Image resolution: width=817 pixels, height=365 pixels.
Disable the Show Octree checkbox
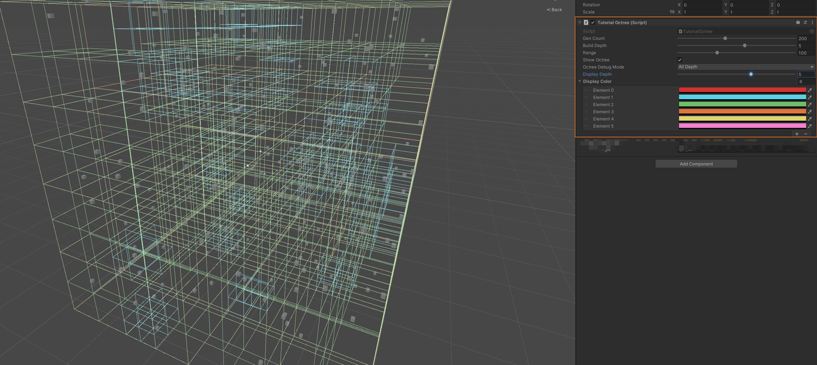click(679, 60)
